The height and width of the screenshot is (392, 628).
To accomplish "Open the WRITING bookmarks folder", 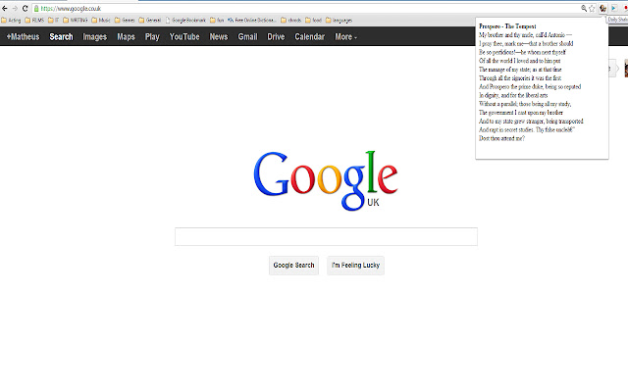I will point(76,20).
